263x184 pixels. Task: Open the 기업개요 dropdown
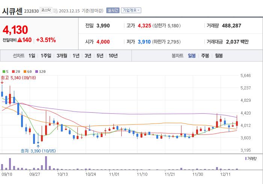[x=131, y=11]
